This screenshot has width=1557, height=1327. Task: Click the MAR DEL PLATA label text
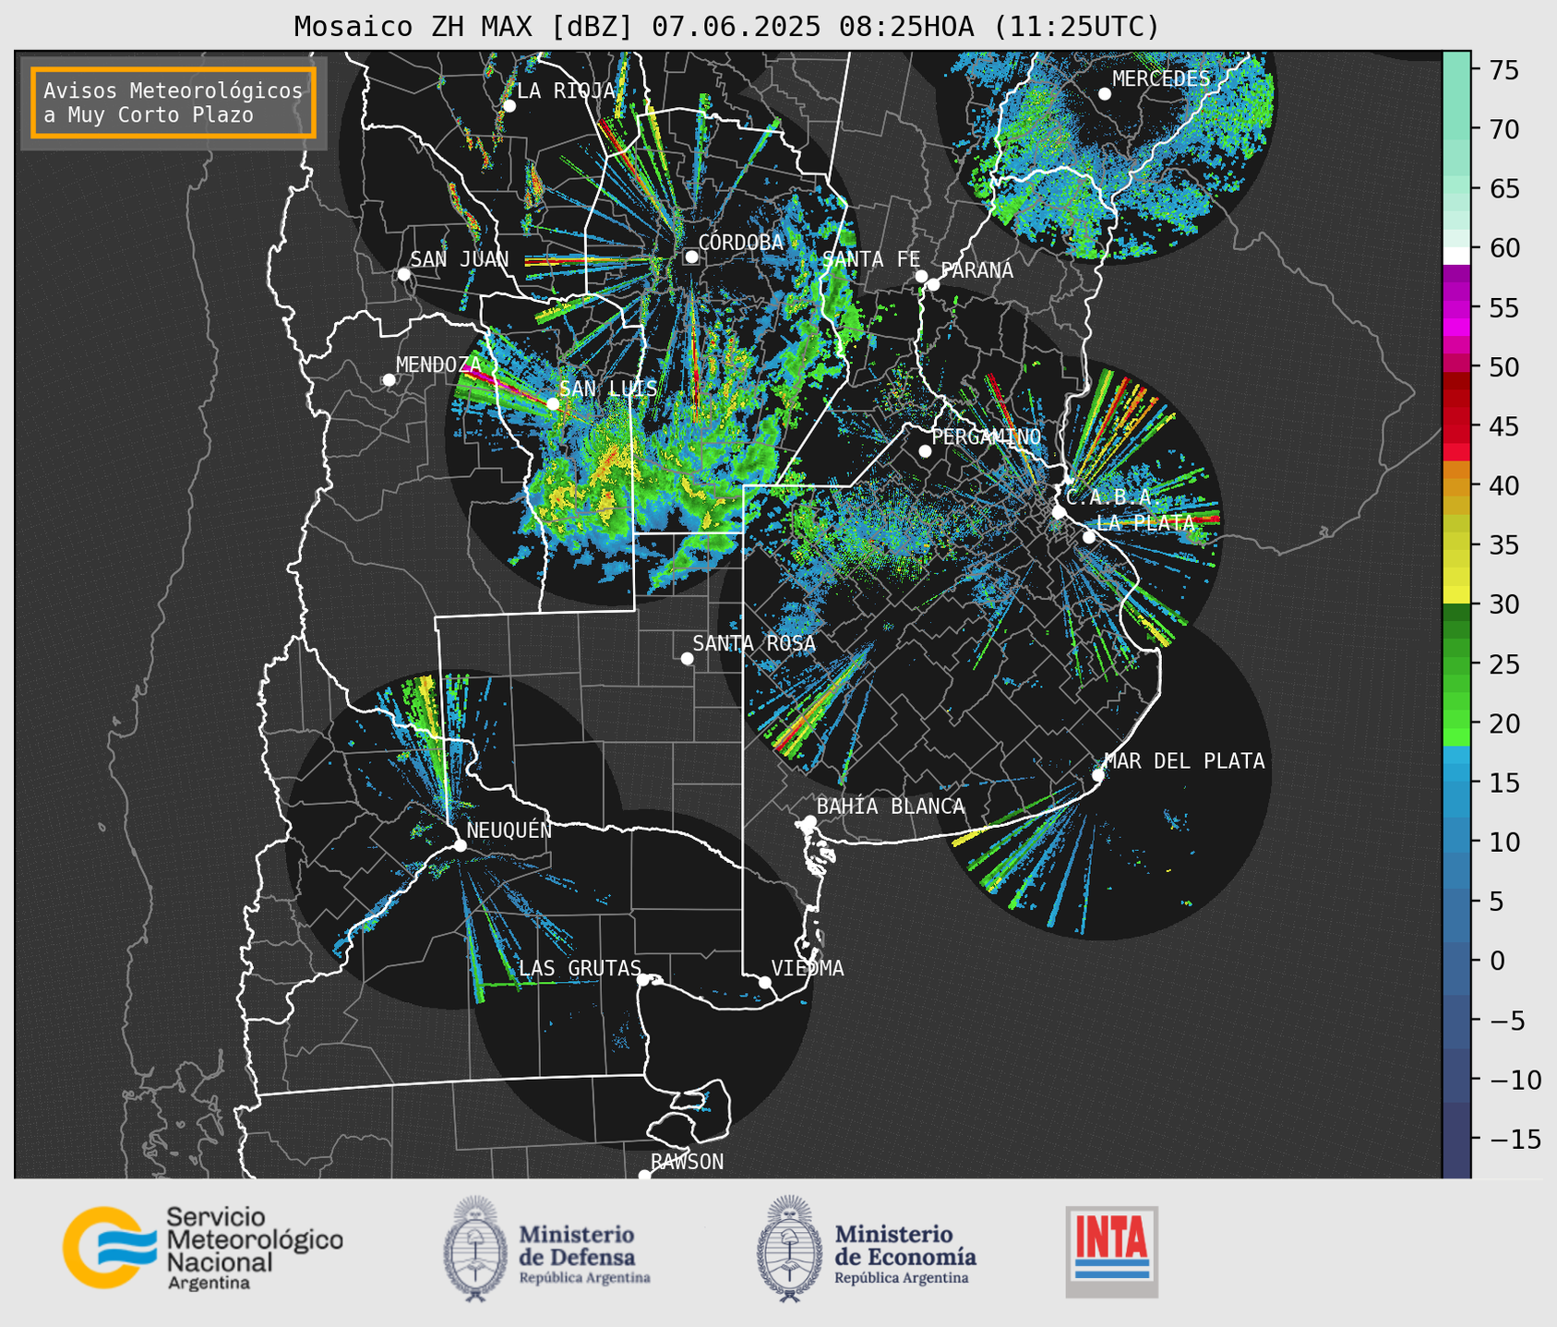pos(1184,761)
